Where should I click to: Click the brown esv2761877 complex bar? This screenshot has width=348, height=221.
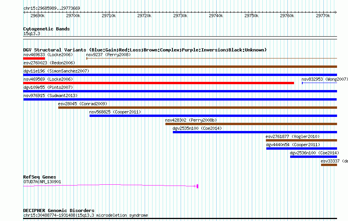[301, 140]
